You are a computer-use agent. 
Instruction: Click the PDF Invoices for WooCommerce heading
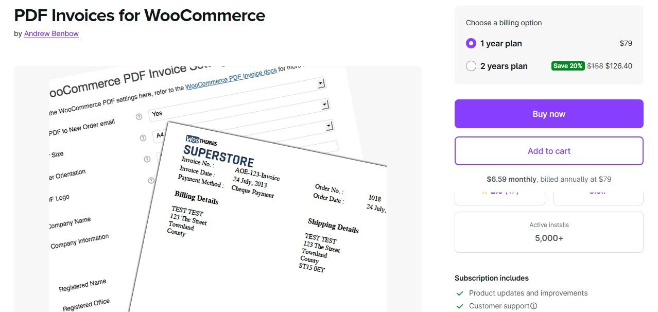(x=140, y=15)
